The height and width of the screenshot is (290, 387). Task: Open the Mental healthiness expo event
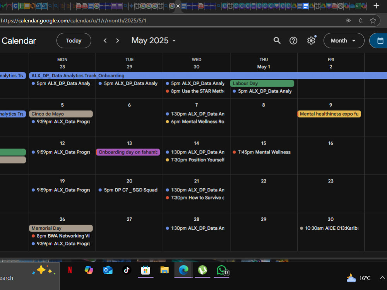tap(329, 114)
